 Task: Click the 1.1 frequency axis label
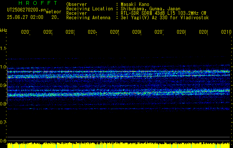3,48
